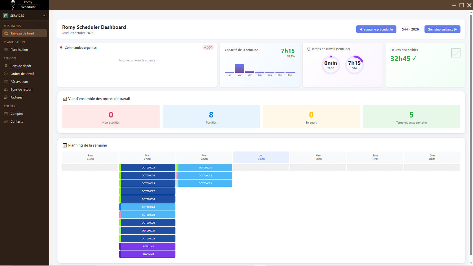Open work order ODT000031 on Wednesday
This screenshot has width=473, height=266.
click(204, 168)
